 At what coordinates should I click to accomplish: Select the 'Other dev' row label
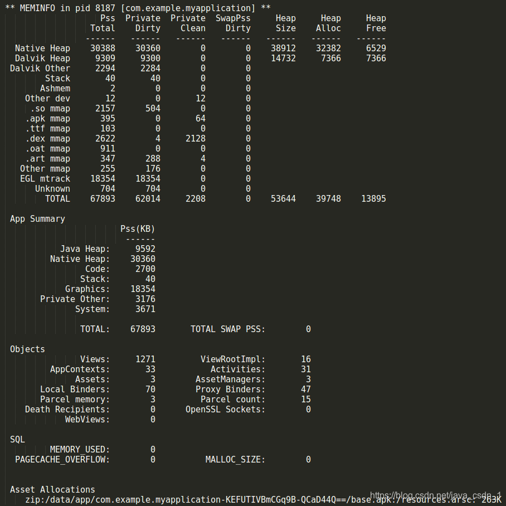point(47,99)
